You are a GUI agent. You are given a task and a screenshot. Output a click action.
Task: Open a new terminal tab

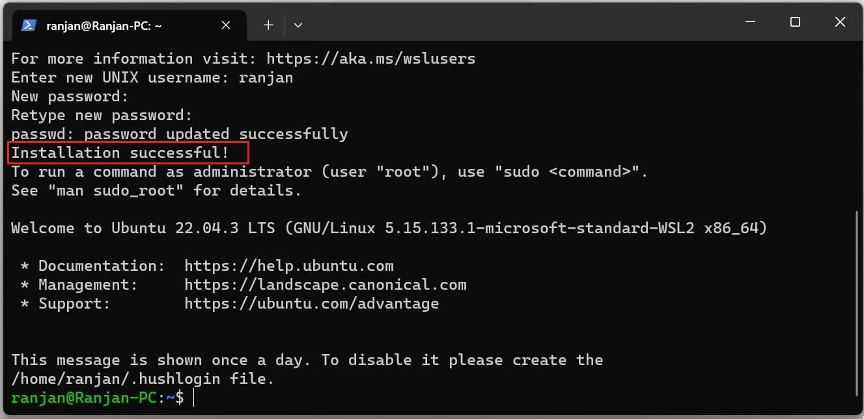point(268,25)
